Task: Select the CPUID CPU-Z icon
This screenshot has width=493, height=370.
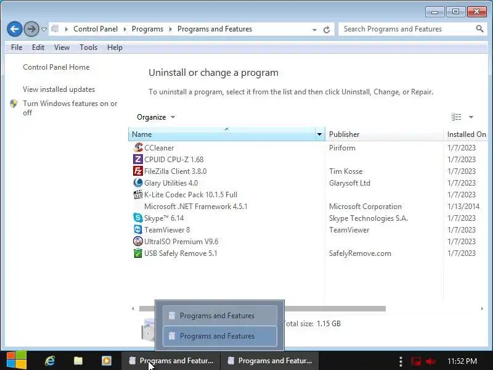Action: 137,159
